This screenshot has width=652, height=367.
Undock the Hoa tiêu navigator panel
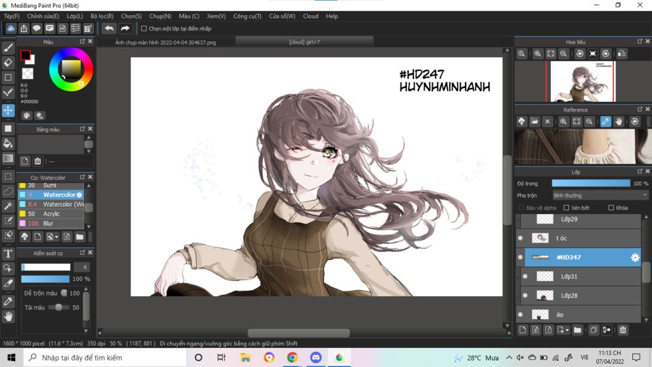click(640, 41)
